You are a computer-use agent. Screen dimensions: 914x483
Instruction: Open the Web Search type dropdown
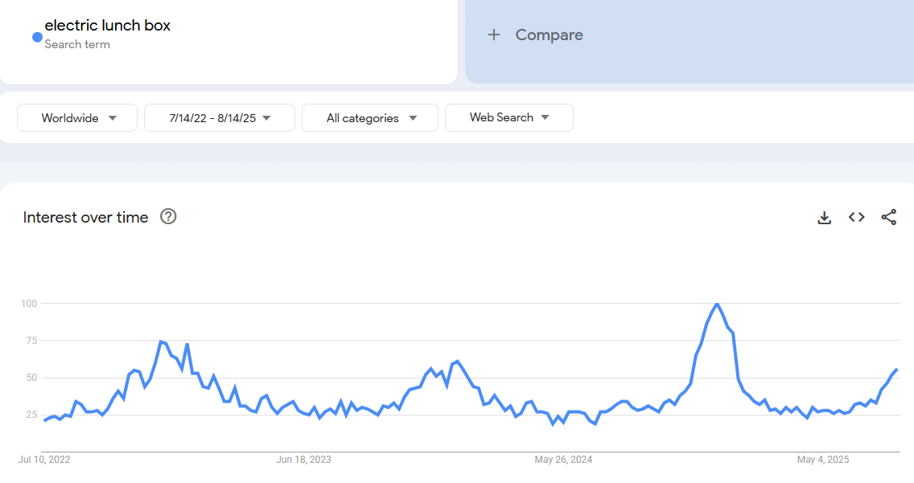click(x=508, y=118)
